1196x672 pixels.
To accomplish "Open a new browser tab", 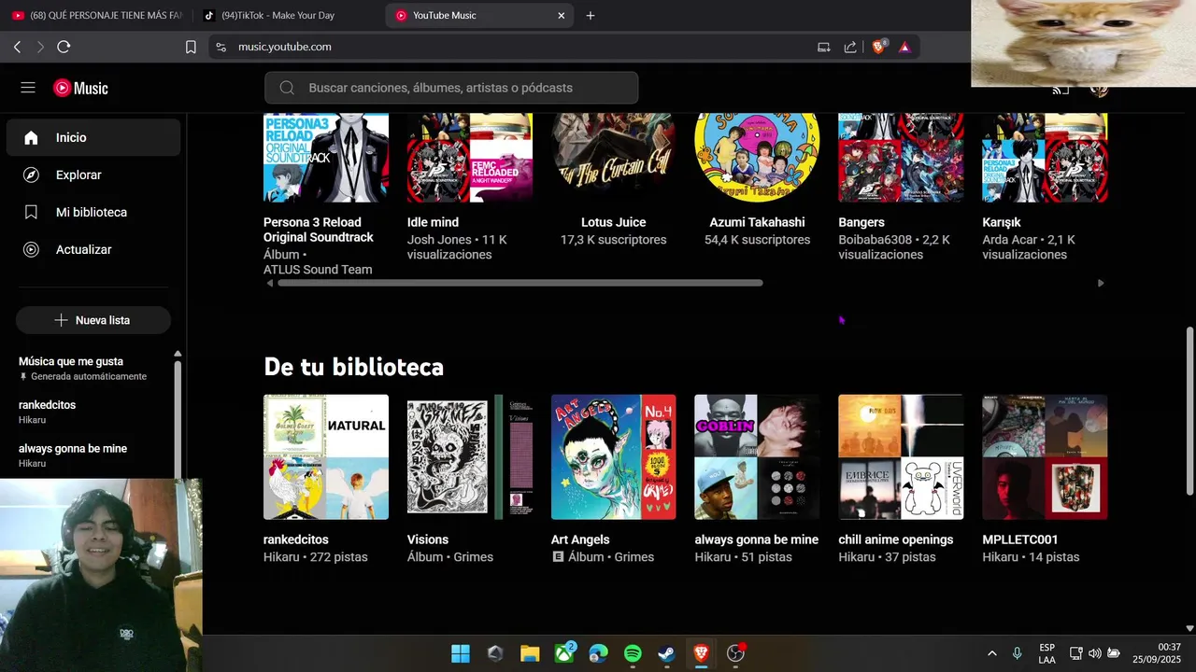I will coord(591,15).
